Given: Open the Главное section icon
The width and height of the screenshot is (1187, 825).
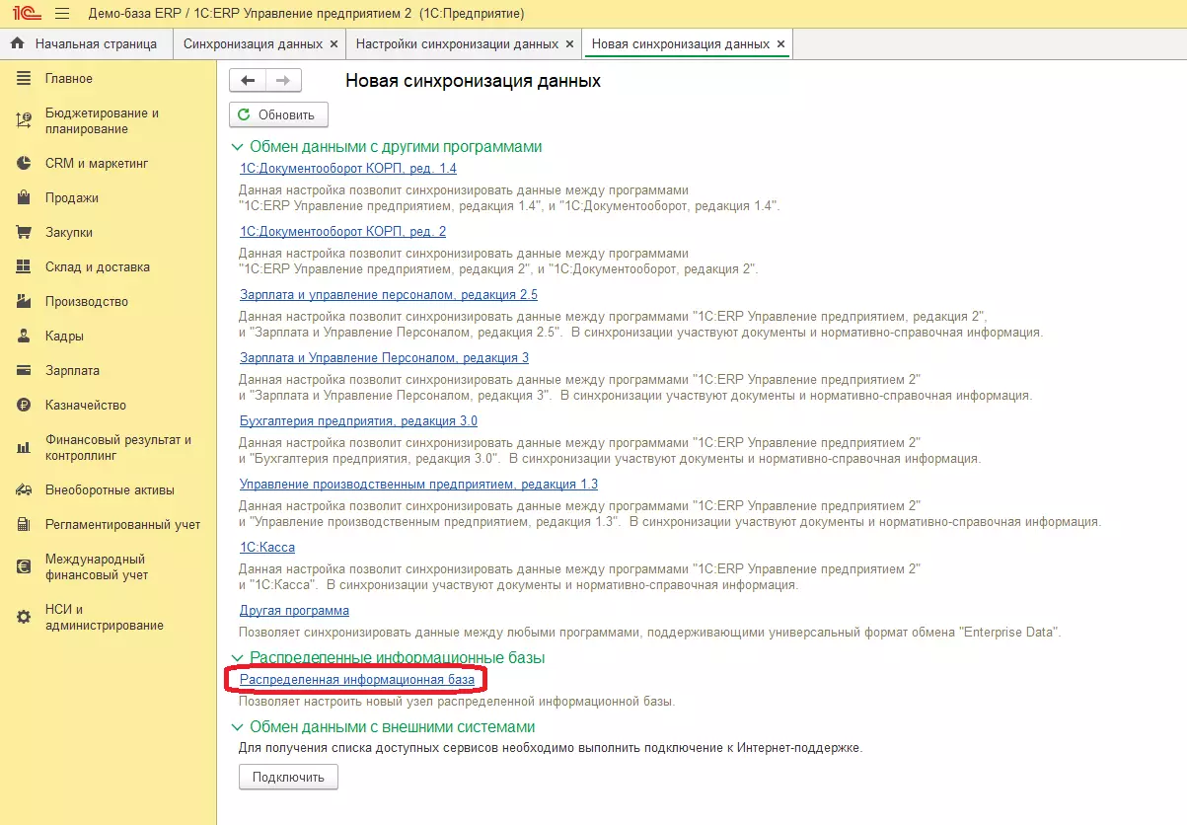Looking at the screenshot, I should pos(24,79).
